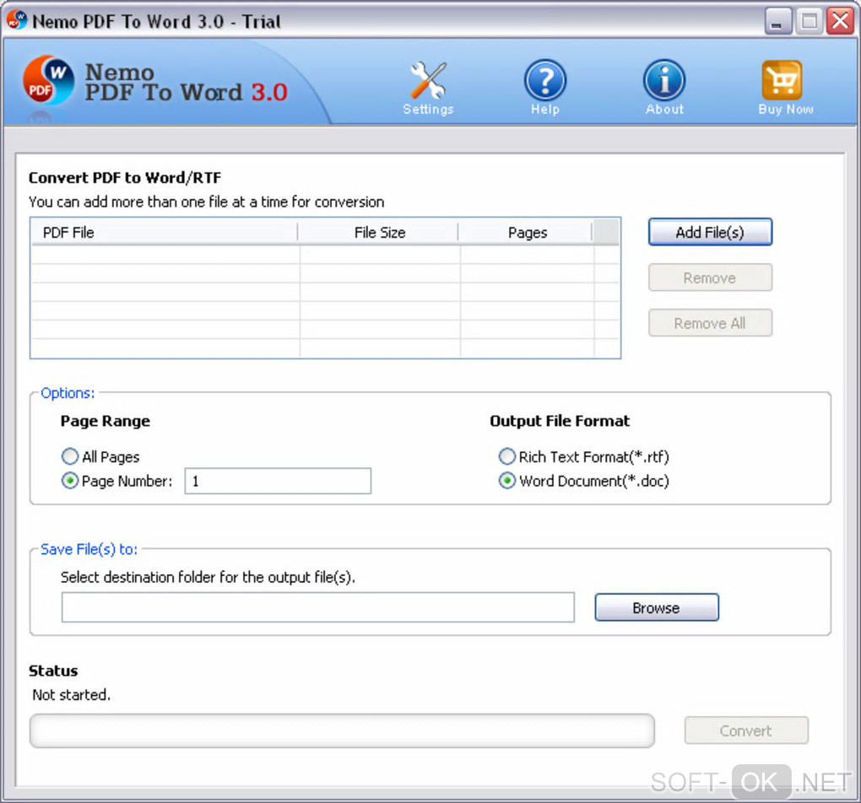The height and width of the screenshot is (803, 861).
Task: Click the Remove button
Action: [x=710, y=278]
